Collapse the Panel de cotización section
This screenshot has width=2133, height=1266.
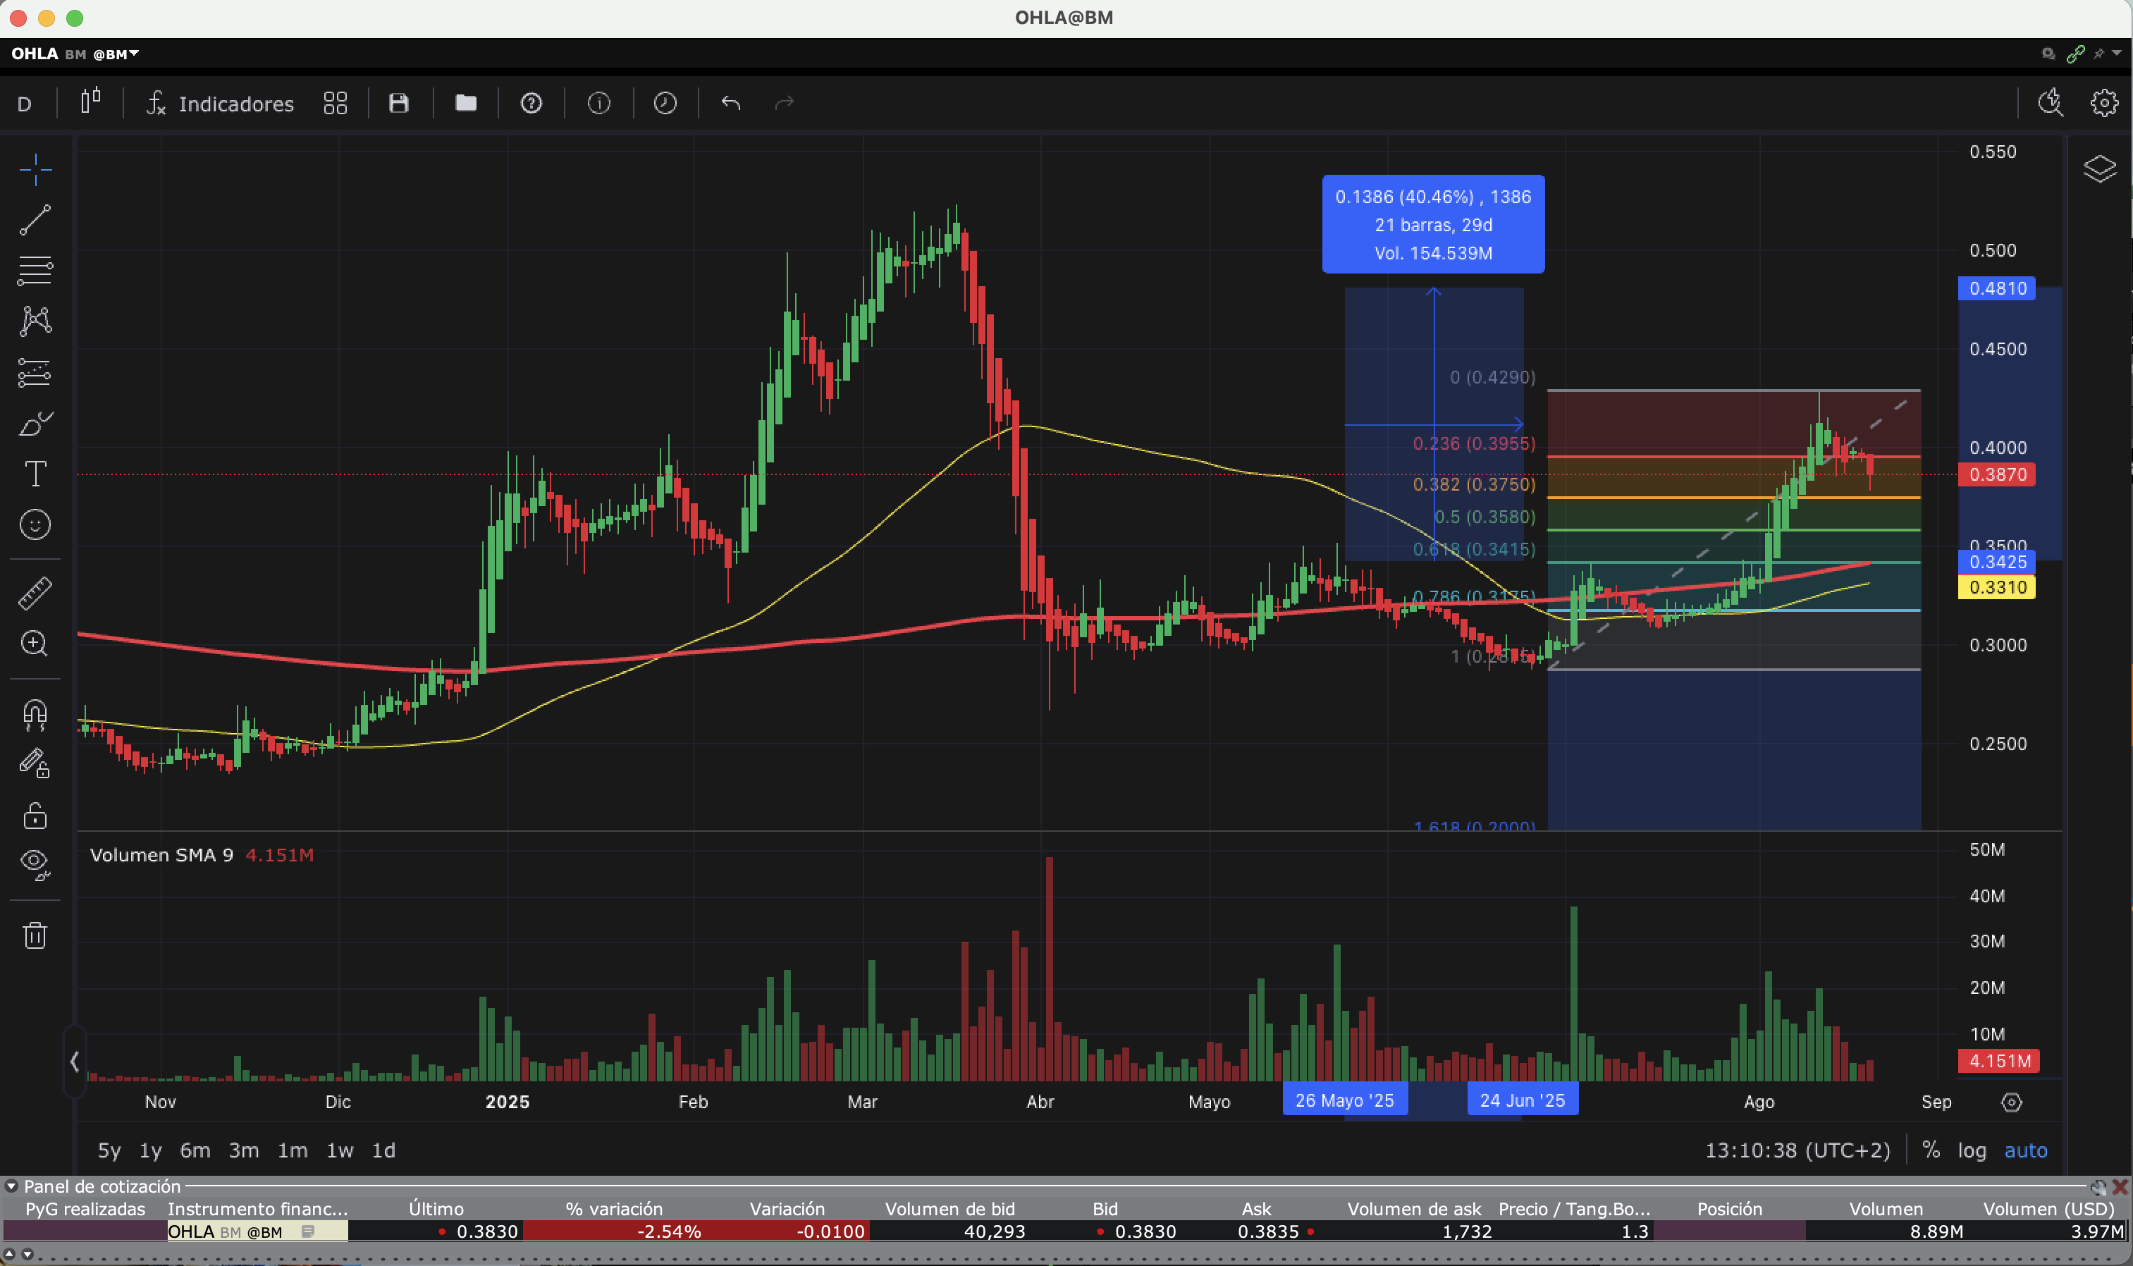(11, 1186)
